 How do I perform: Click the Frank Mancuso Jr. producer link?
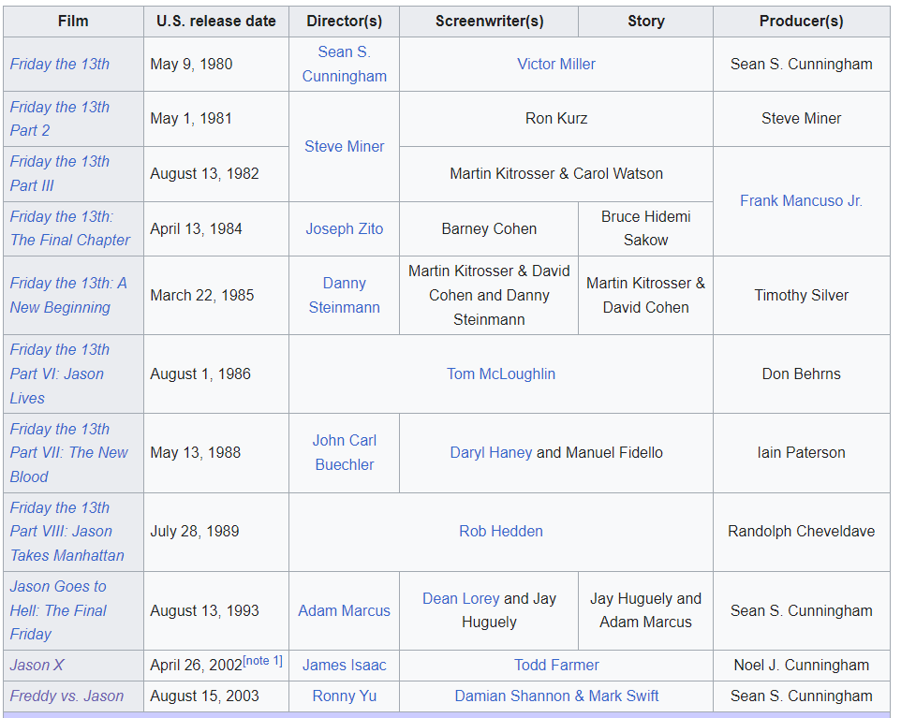[x=801, y=201]
